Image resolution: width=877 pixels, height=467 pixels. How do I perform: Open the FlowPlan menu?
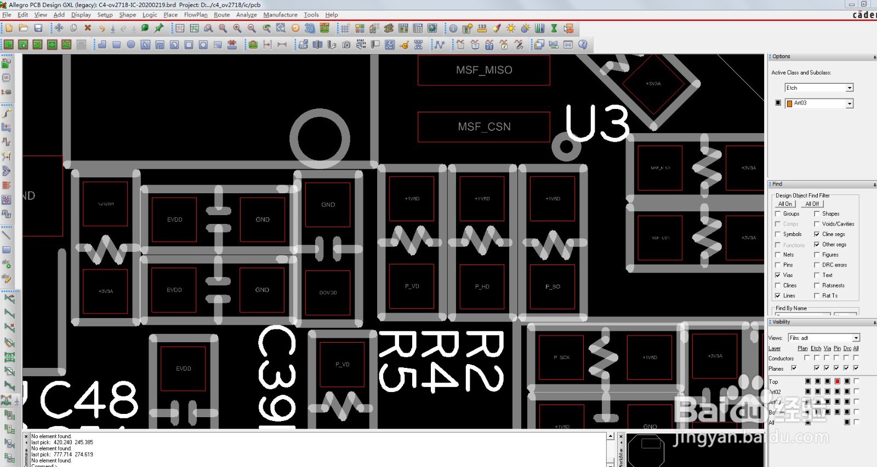(x=196, y=15)
